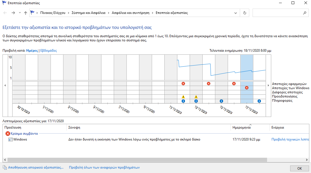Select the Windows failure icon on 17/11/2020
311x173 pixels.
click(247, 88)
